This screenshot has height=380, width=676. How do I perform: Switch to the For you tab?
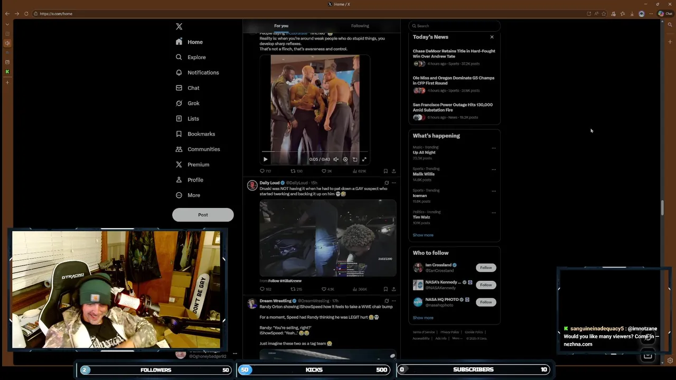281,26
